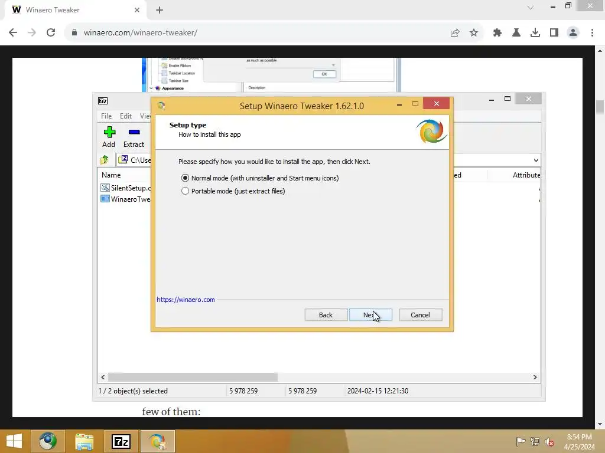Click the page vertical scrollbar thumb

[600, 107]
